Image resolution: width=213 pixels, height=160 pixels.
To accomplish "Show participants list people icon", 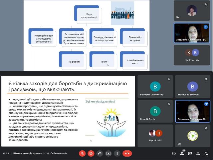I will click(182, 153).
